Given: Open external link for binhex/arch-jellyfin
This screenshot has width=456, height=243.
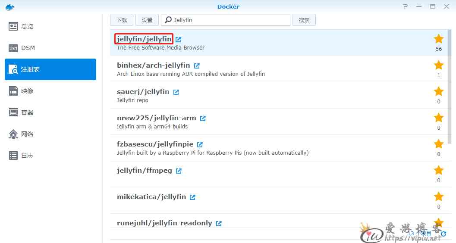Looking at the screenshot, I should [197, 66].
